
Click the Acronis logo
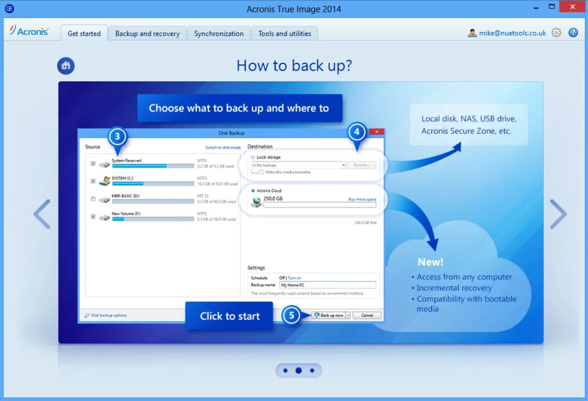coord(29,31)
